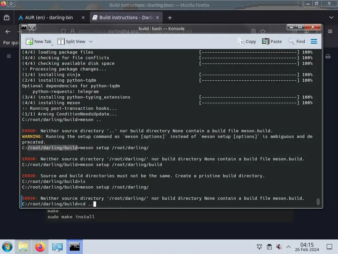
Task: Click the Split View button in Konsole
Action: click(71, 41)
